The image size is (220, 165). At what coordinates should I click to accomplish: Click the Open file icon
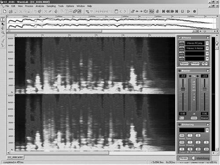point(11,11)
